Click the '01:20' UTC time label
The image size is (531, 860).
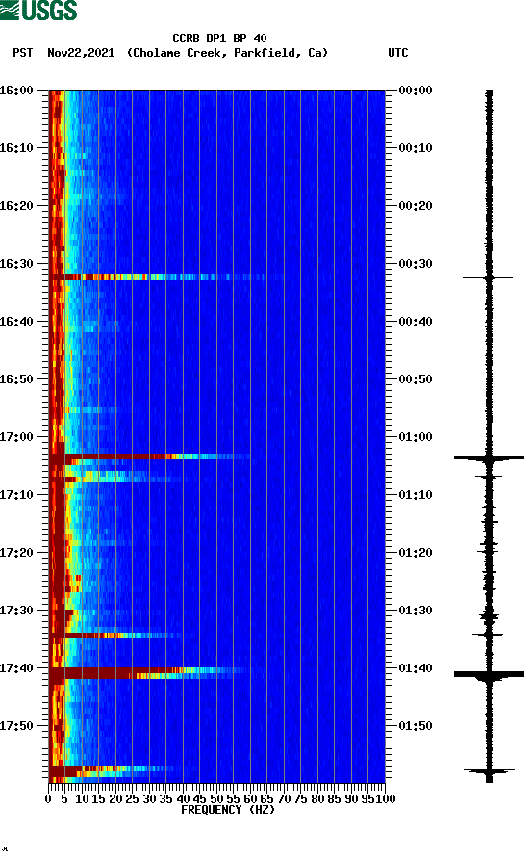416,553
